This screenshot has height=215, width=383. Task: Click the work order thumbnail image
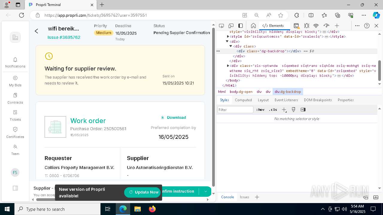(55, 127)
